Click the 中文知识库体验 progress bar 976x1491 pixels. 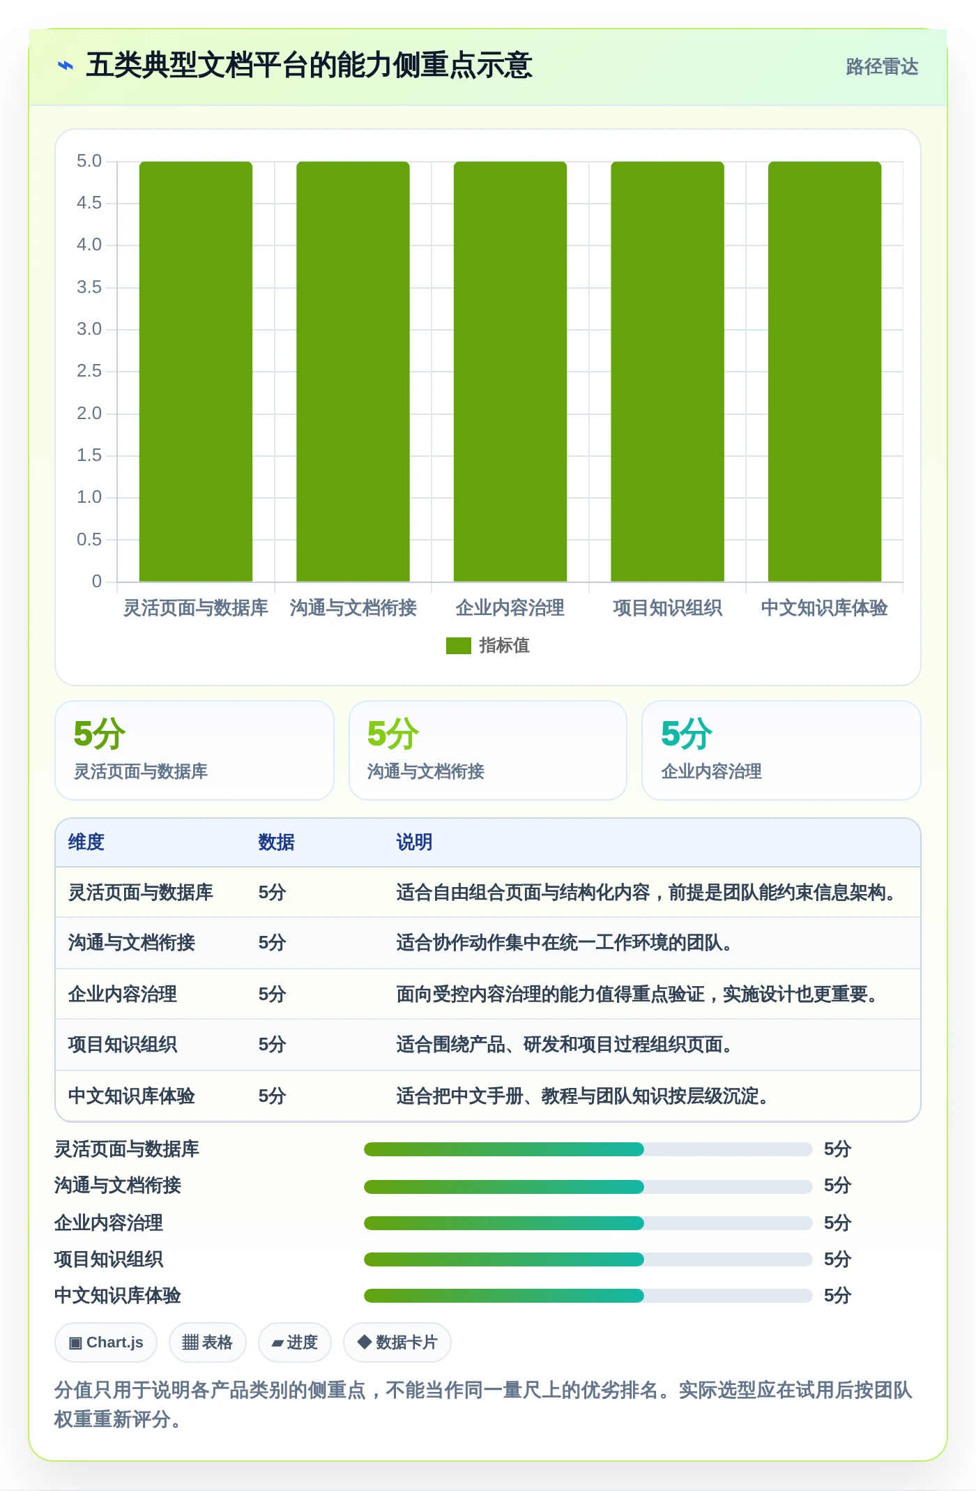pyautogui.click(x=588, y=1296)
